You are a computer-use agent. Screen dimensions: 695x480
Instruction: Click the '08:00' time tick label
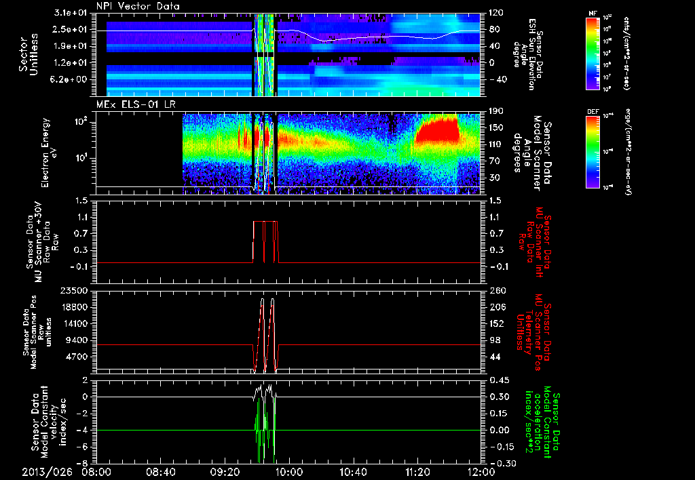[x=96, y=472]
